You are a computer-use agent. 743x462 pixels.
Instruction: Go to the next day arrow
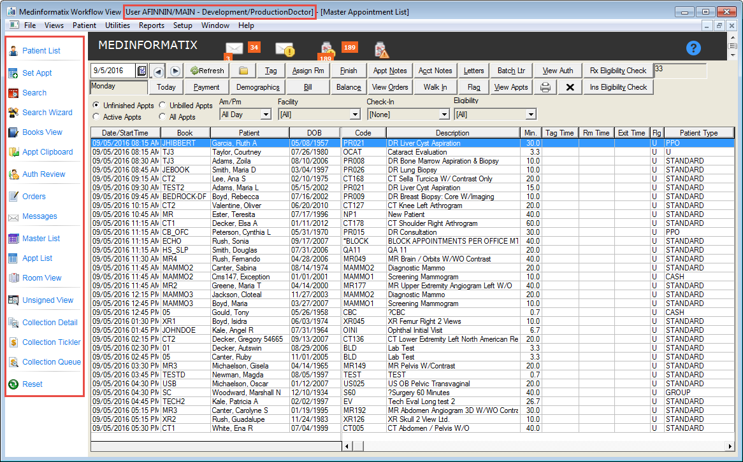(175, 71)
